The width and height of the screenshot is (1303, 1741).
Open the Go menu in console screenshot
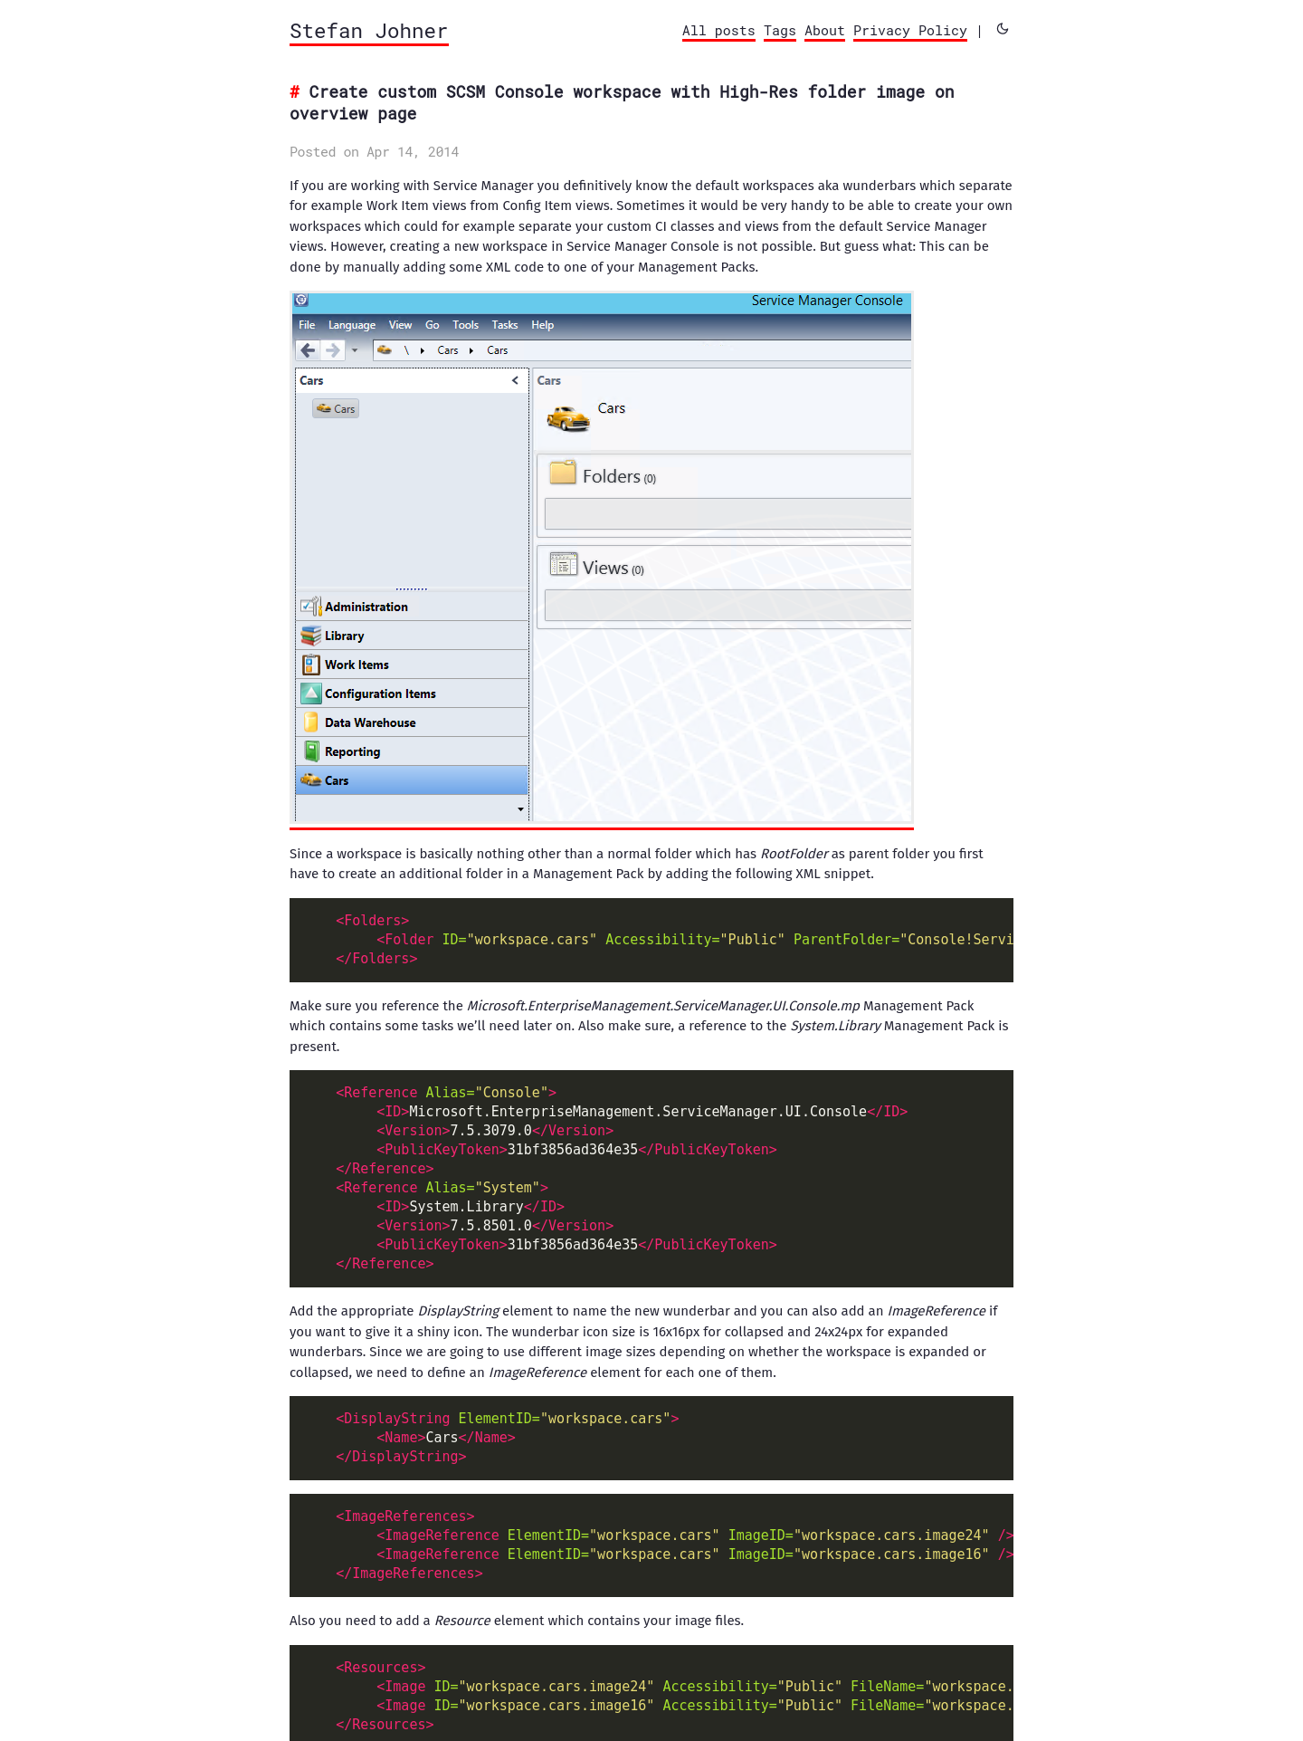[x=433, y=325]
